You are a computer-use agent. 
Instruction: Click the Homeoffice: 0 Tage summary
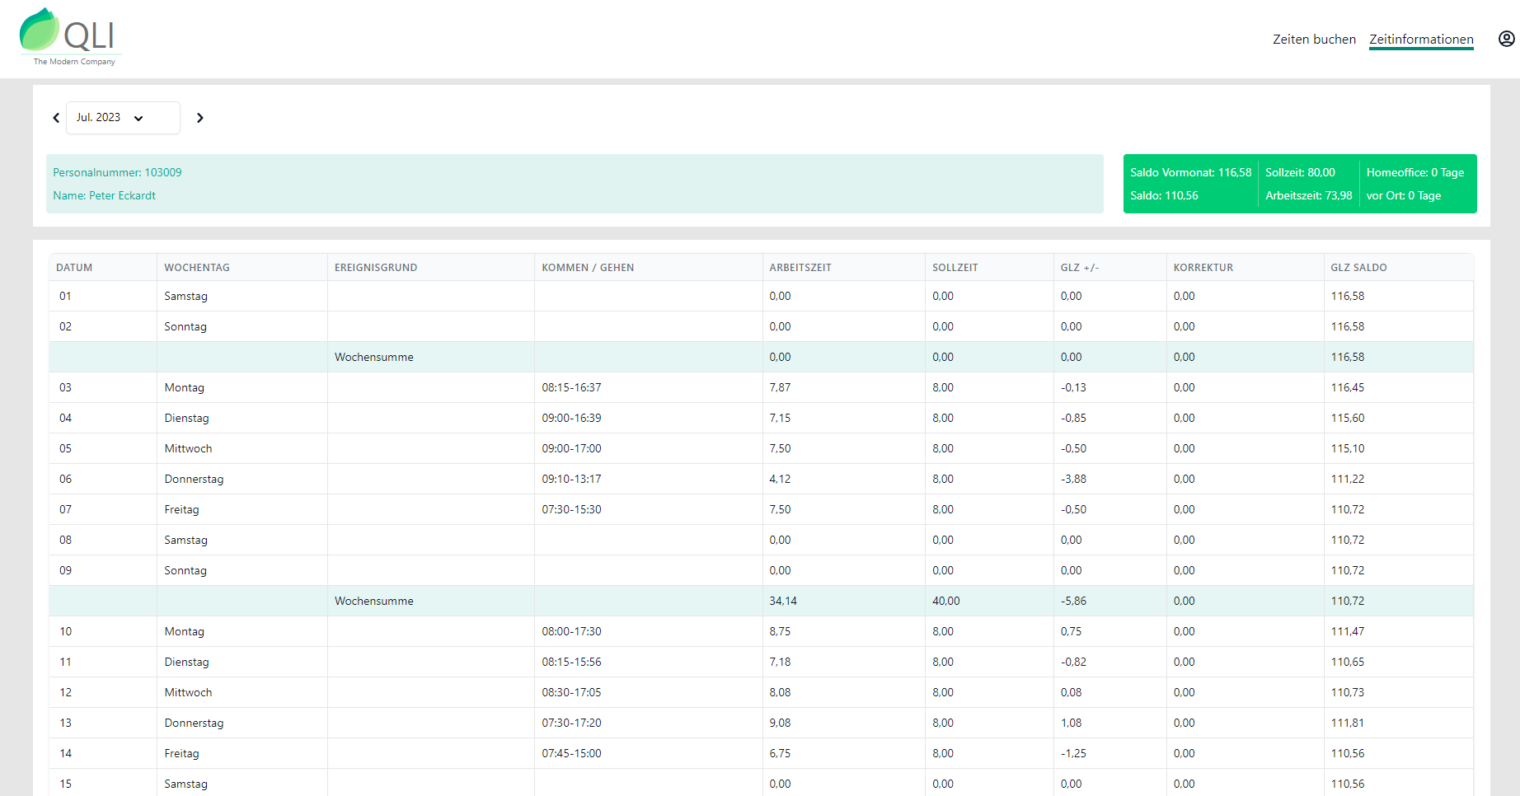coord(1414,172)
